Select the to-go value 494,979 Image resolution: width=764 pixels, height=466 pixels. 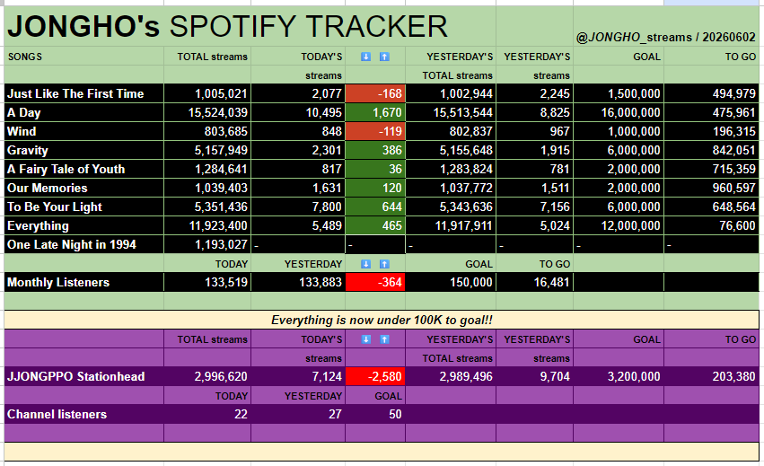pyautogui.click(x=711, y=93)
